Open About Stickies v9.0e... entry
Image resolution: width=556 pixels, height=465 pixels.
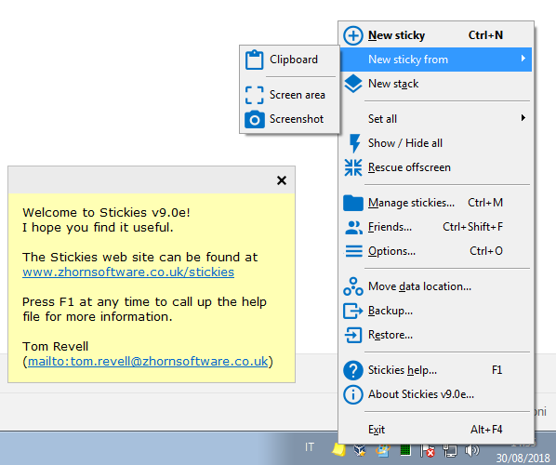pos(436,394)
